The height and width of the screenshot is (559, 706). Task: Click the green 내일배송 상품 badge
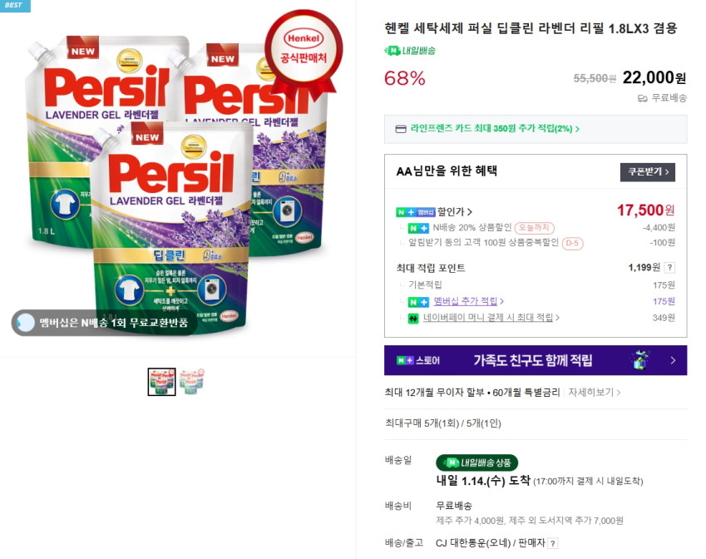click(476, 463)
